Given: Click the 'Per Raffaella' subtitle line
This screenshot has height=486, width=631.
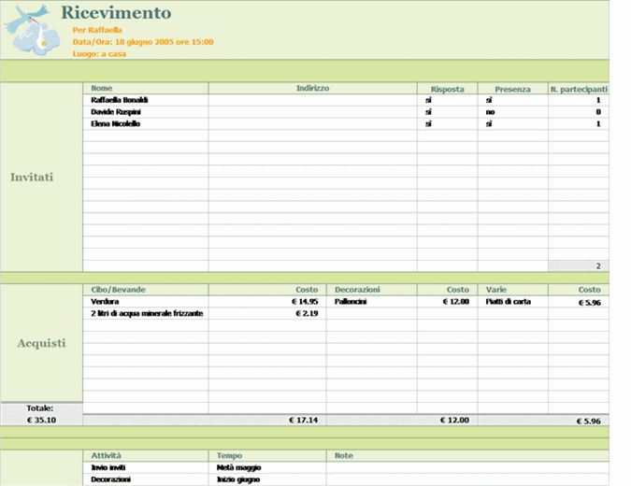Looking at the screenshot, I should pos(97,30).
